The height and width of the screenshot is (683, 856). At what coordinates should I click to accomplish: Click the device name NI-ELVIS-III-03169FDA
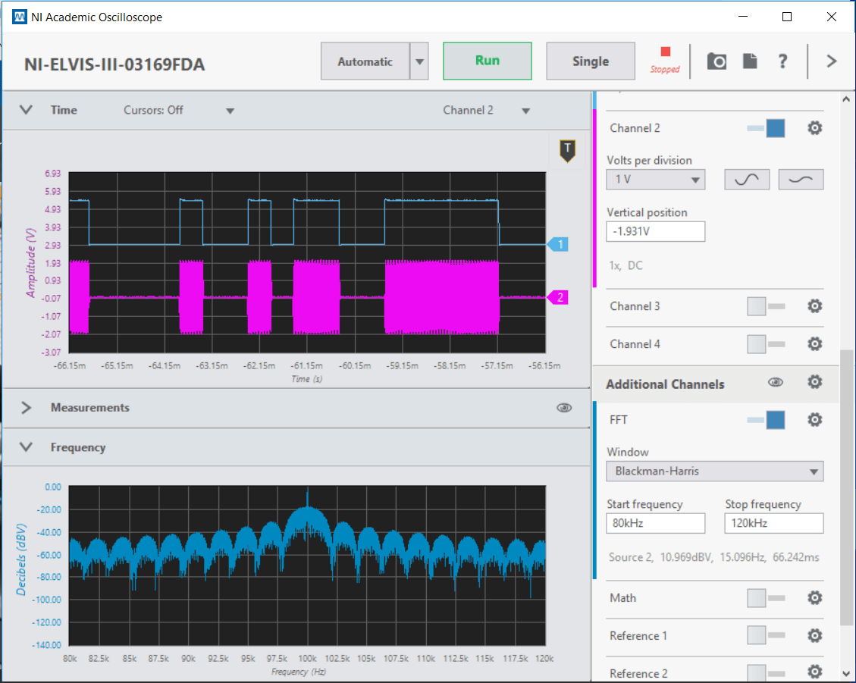114,64
